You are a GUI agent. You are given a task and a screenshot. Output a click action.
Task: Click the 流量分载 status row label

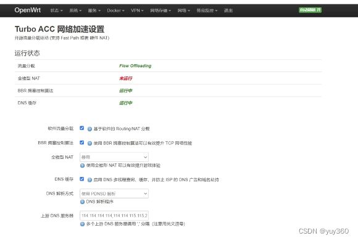27,66
